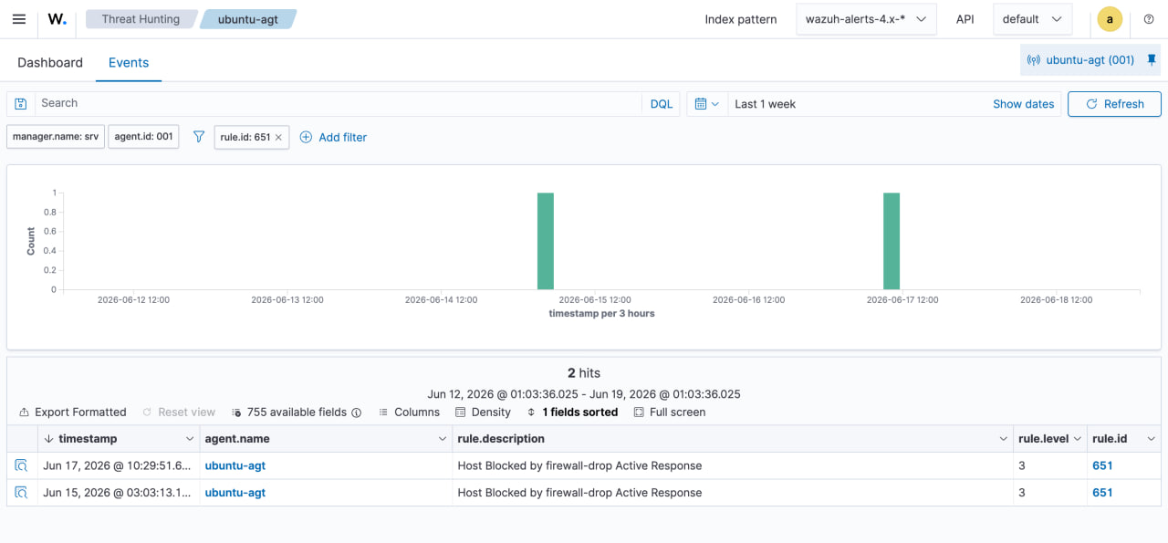Inspect the Jun 17 event document details
This screenshot has height=543, width=1168.
pyautogui.click(x=21, y=465)
